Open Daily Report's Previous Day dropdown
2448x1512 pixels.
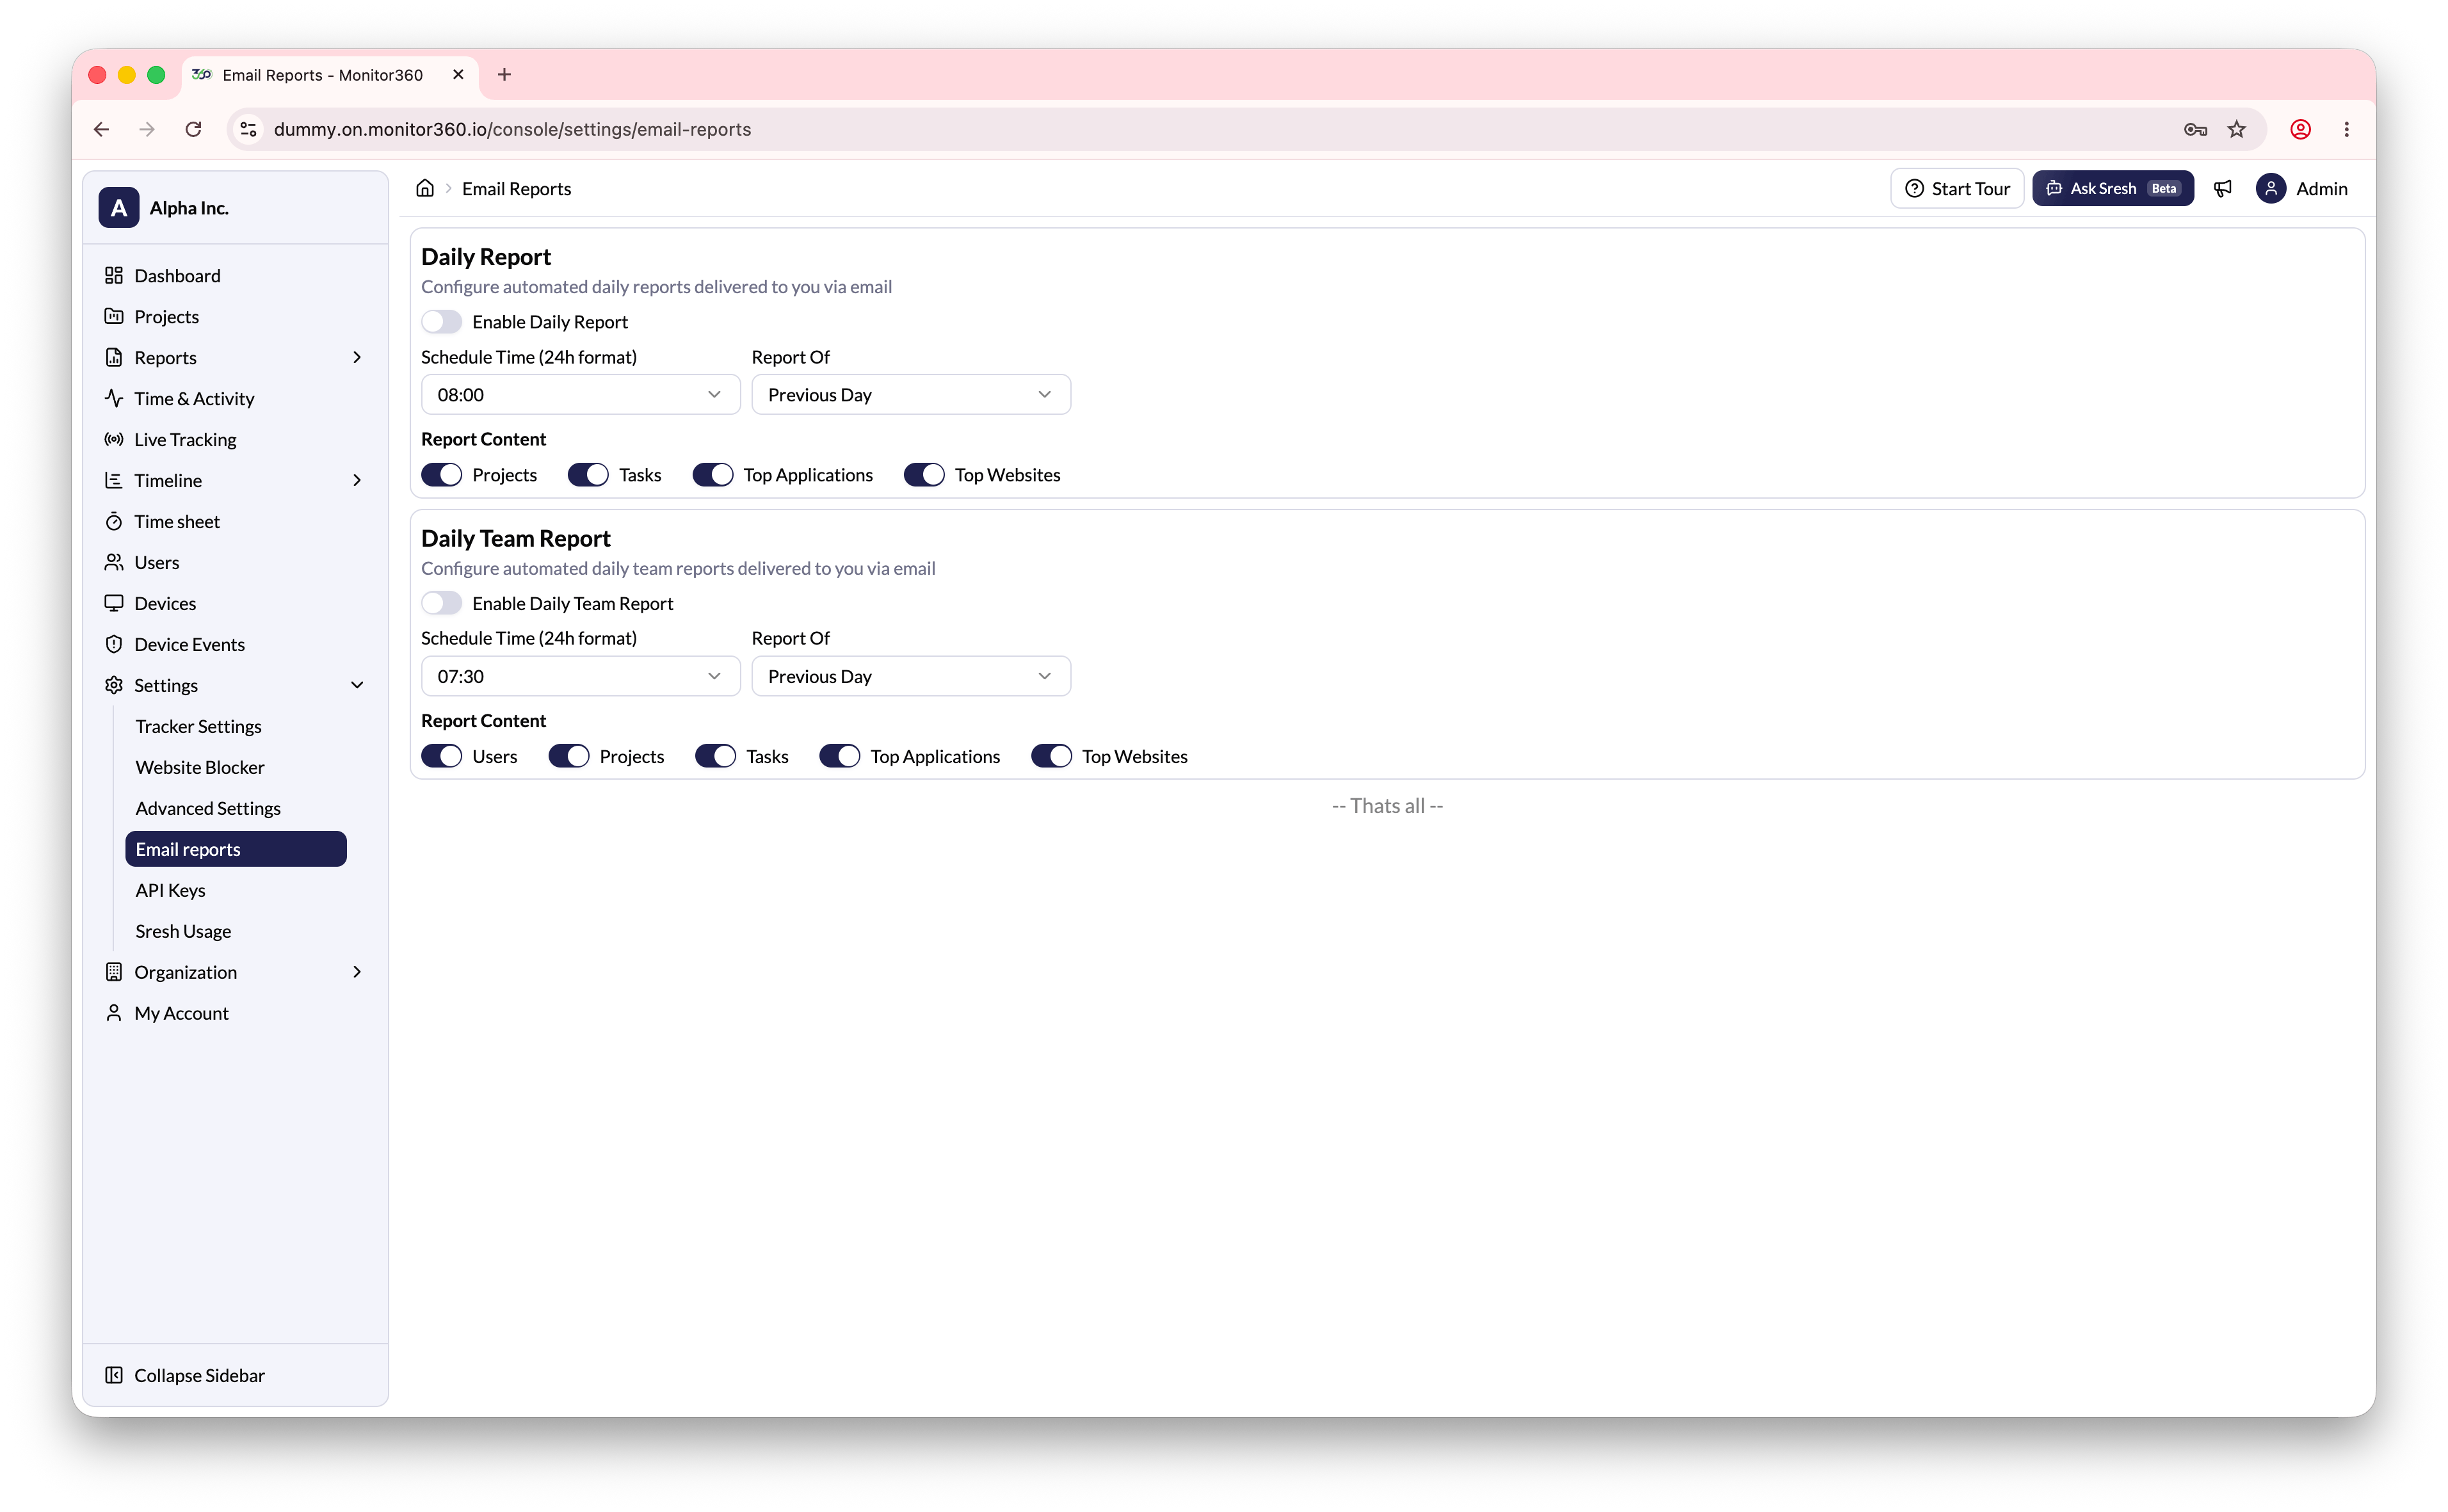[911, 395]
